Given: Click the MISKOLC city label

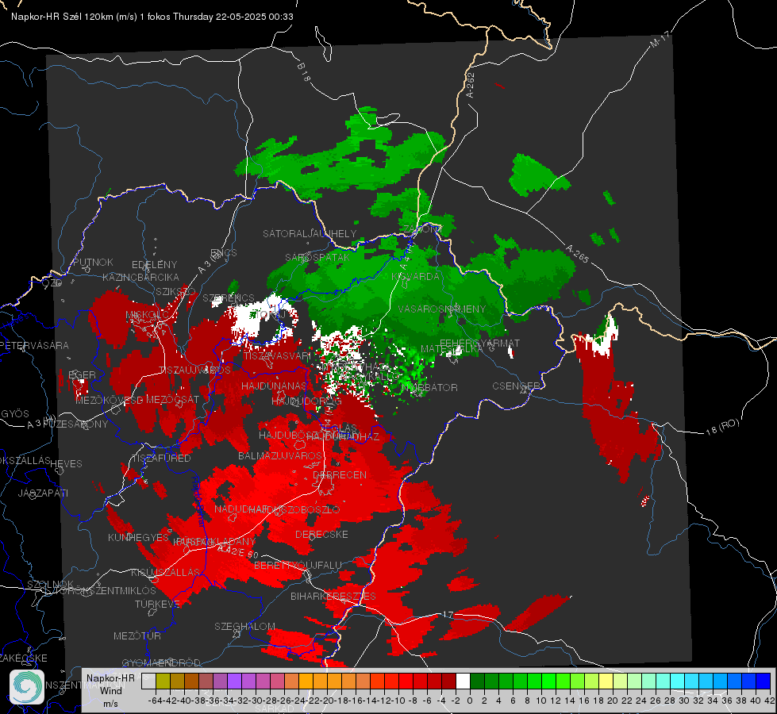Looking at the screenshot, I should coord(147,315).
